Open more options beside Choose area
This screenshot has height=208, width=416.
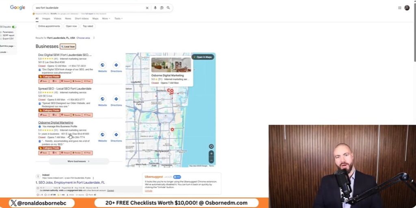tap(94, 38)
